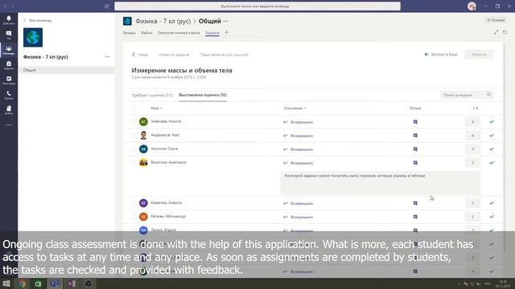Click the green checkmark on Никита's row

(492, 122)
